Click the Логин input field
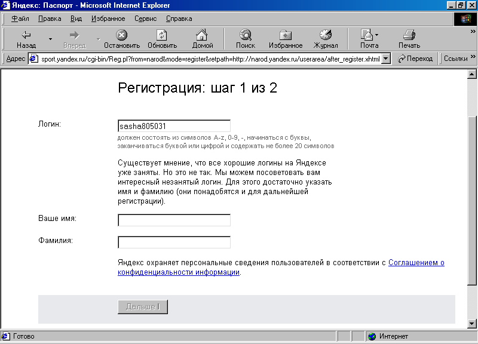 pos(174,126)
